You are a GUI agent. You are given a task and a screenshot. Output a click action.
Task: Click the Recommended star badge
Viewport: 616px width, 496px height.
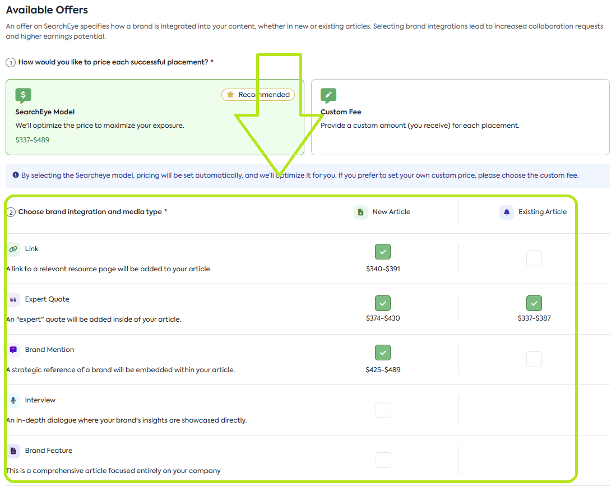[258, 95]
